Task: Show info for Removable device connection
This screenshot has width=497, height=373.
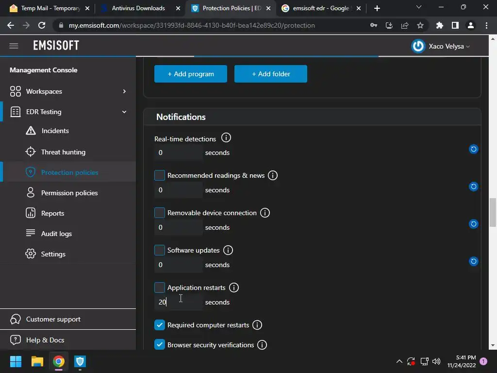Action: point(265,213)
